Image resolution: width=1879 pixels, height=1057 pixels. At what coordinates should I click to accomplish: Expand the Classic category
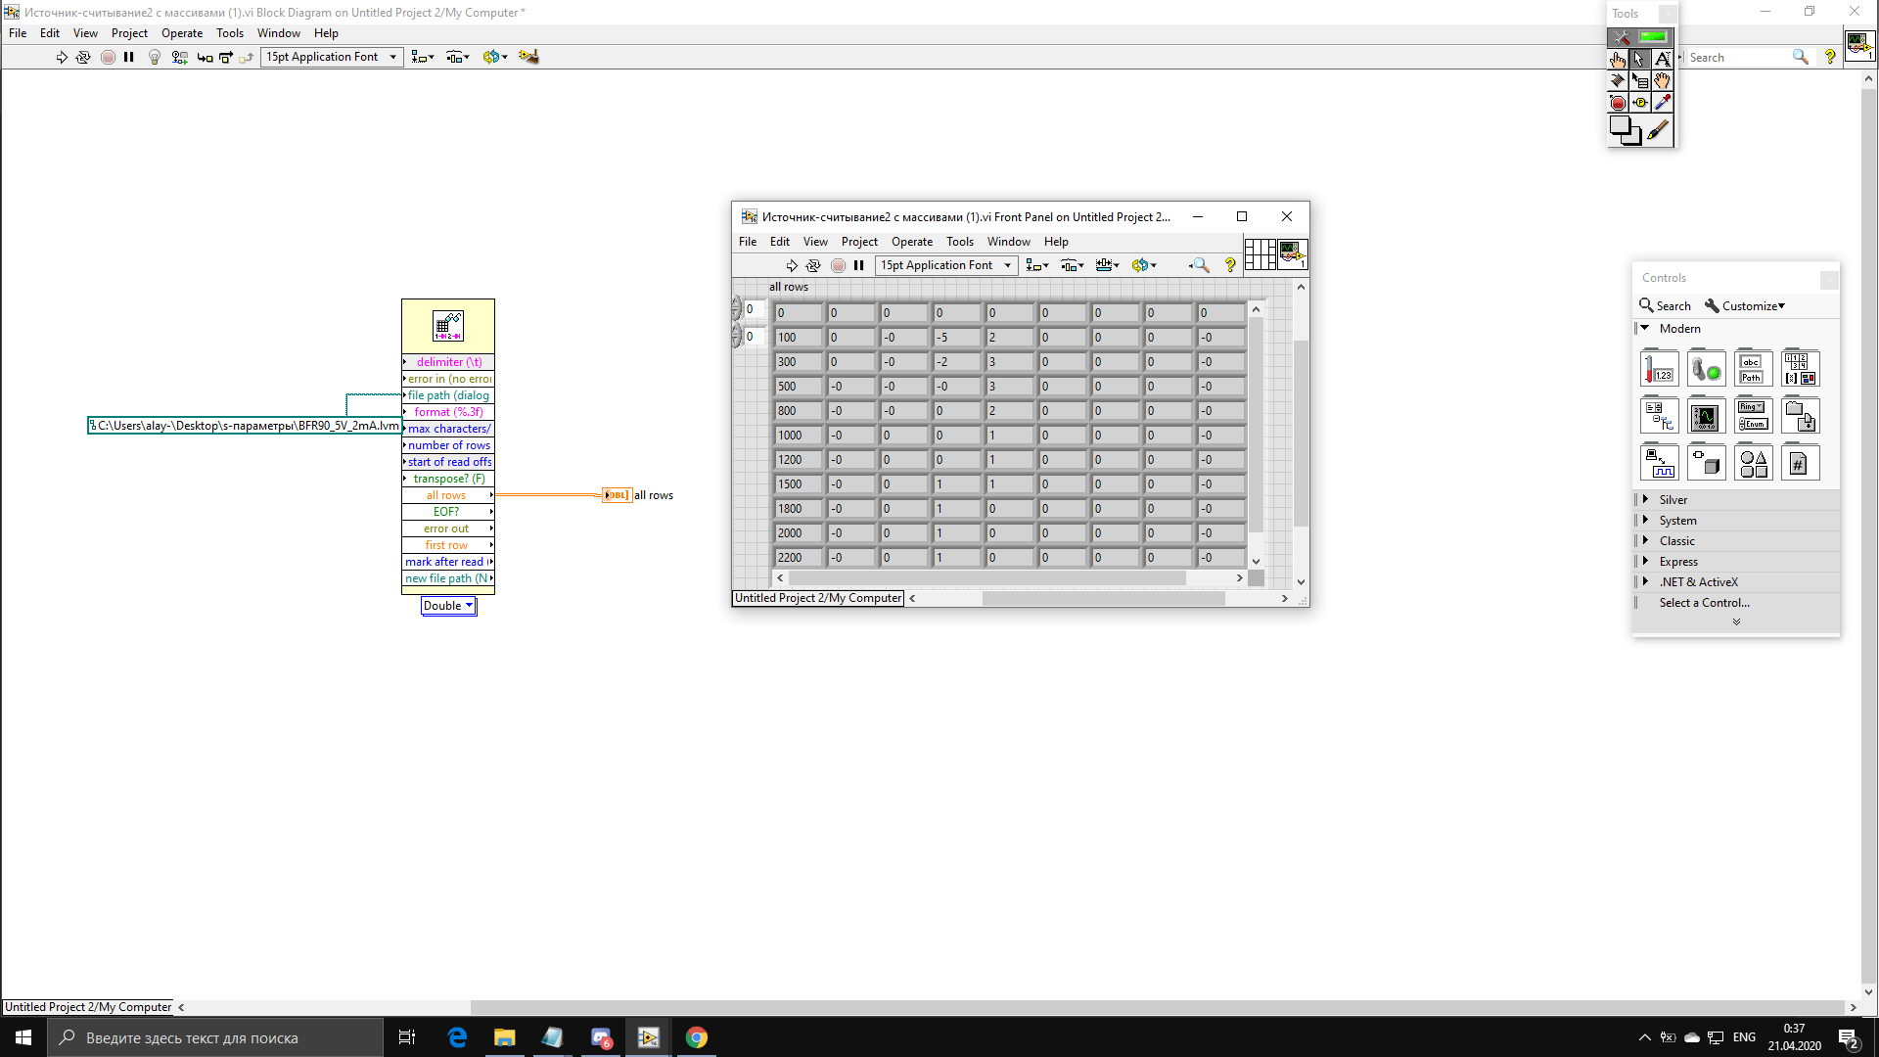(x=1645, y=541)
